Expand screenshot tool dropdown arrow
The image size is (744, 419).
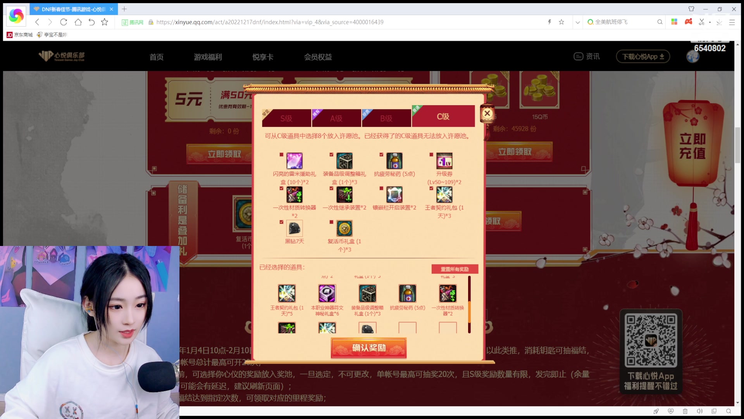click(x=710, y=22)
